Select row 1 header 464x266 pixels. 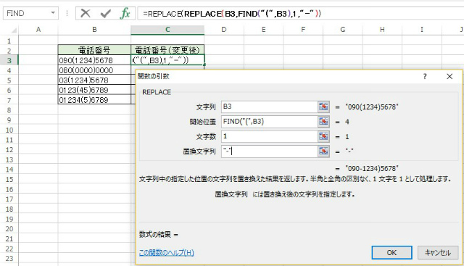9,41
